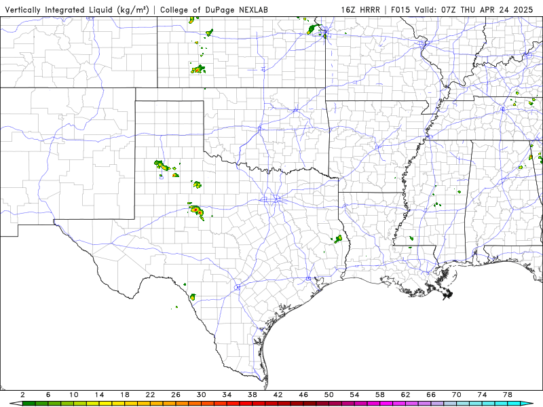The image size is (543, 407).
Task: Click the legend value "62"
Action: [x=405, y=395]
